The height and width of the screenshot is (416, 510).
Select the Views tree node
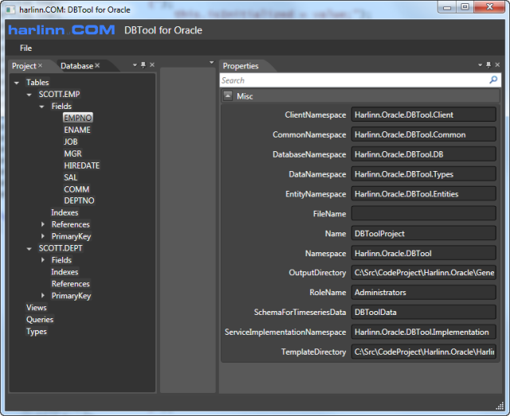click(x=37, y=307)
